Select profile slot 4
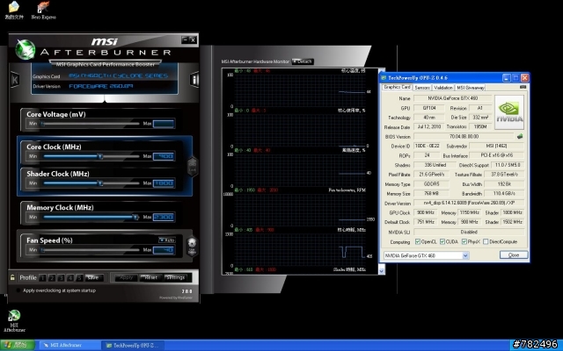This screenshot has width=563, height=351. [70, 278]
